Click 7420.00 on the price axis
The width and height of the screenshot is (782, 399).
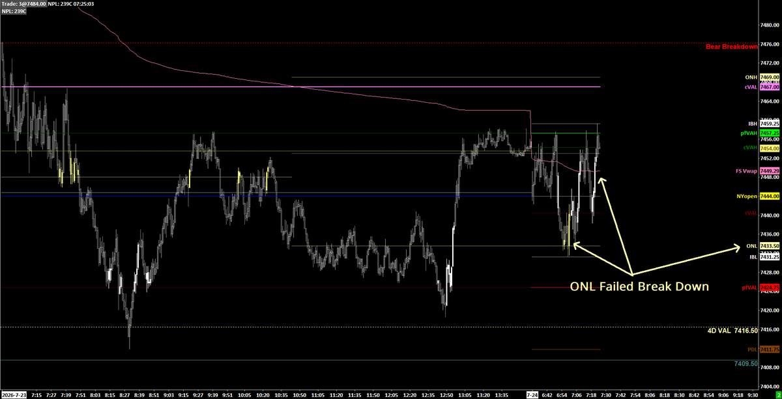click(x=770, y=310)
